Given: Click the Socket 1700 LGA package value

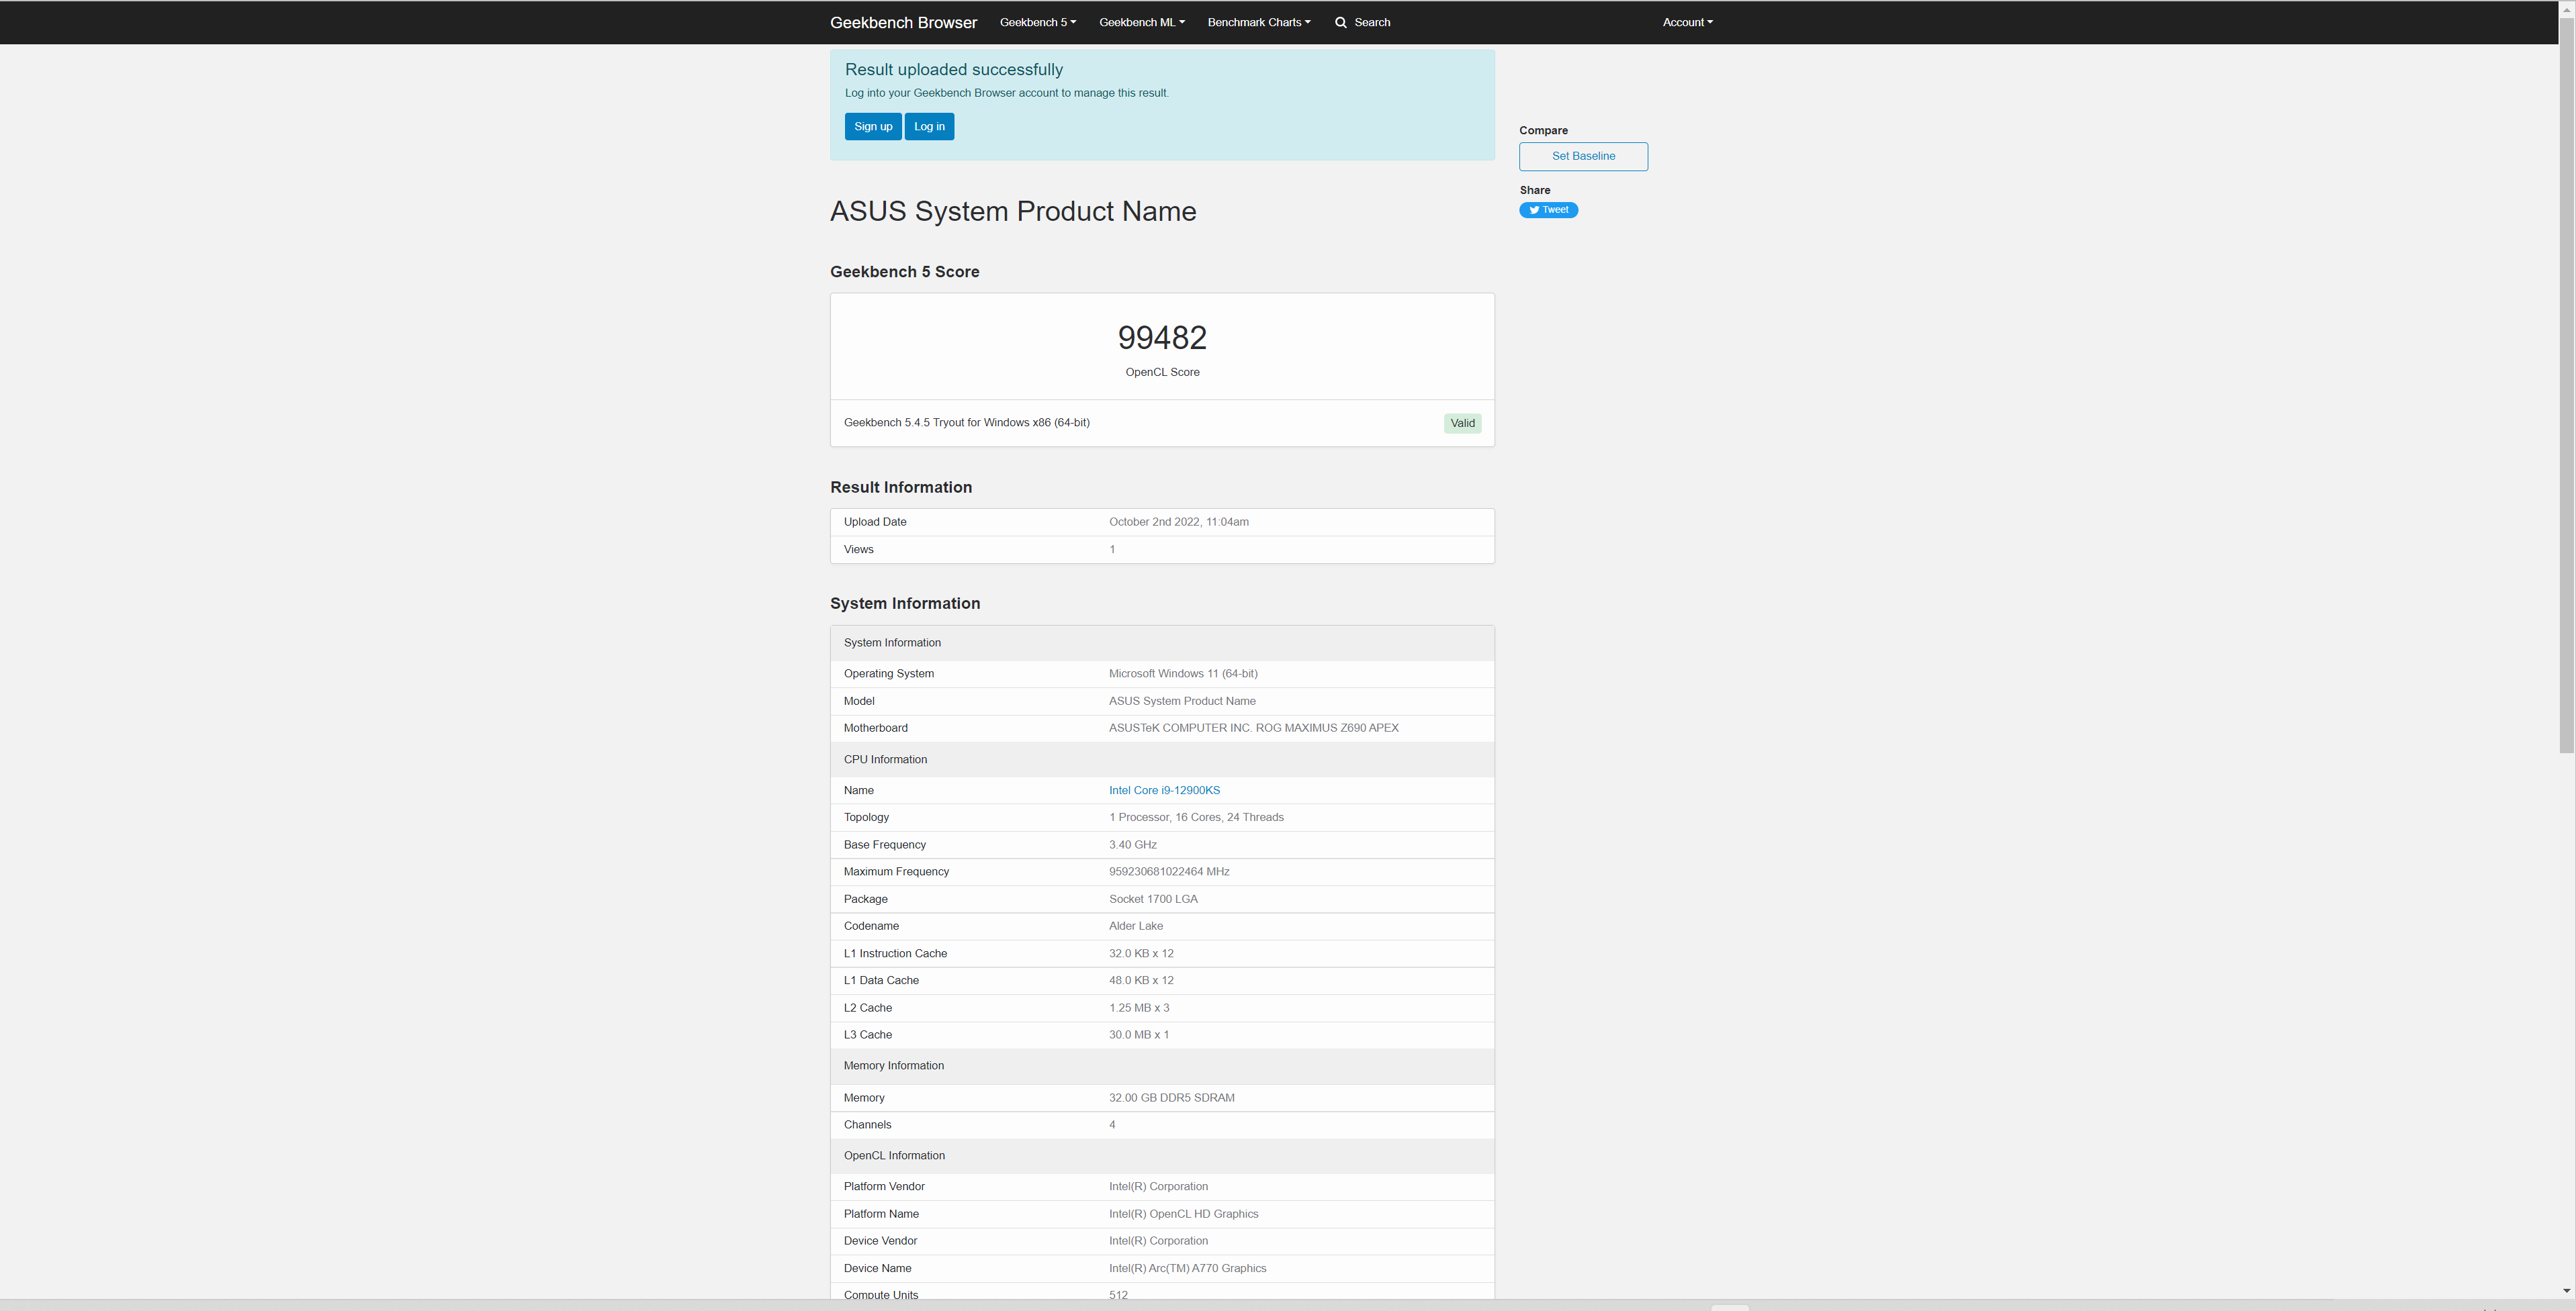Looking at the screenshot, I should coord(1153,900).
